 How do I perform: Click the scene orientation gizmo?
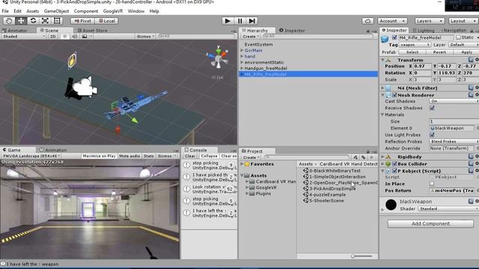click(219, 58)
